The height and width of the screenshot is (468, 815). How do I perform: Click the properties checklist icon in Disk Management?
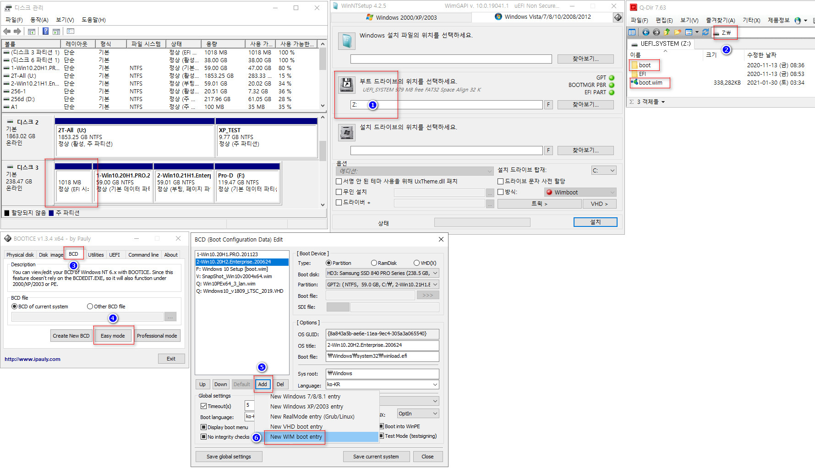(71, 31)
